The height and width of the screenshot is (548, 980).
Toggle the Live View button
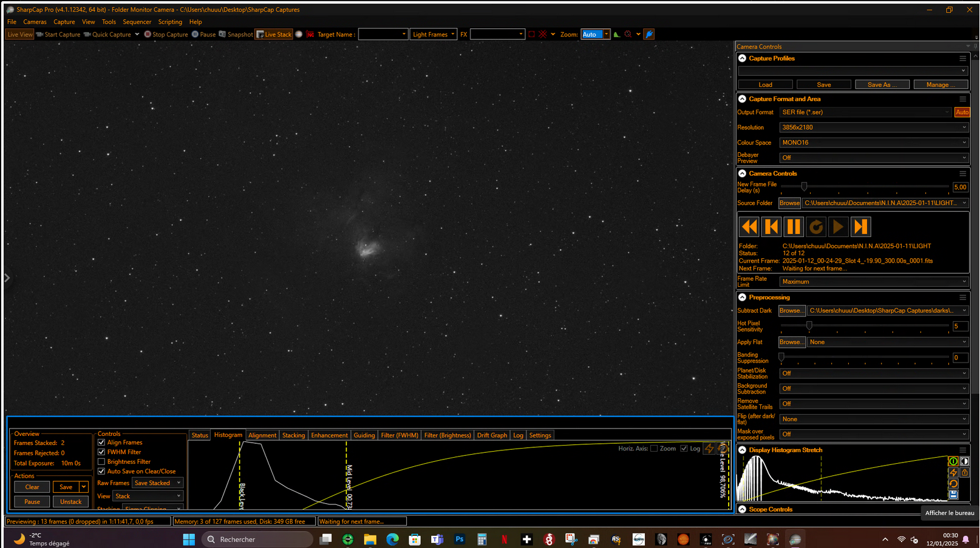(20, 35)
